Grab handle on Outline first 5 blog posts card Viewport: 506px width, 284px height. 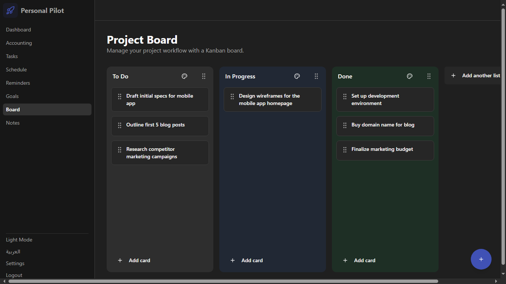[x=120, y=125]
